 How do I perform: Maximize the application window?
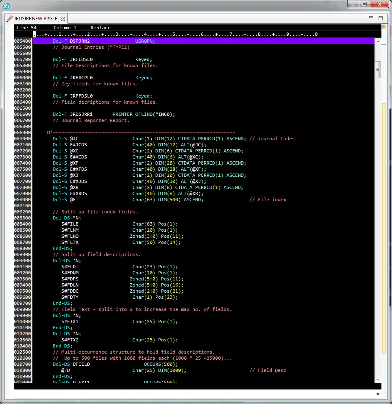pos(364,4)
